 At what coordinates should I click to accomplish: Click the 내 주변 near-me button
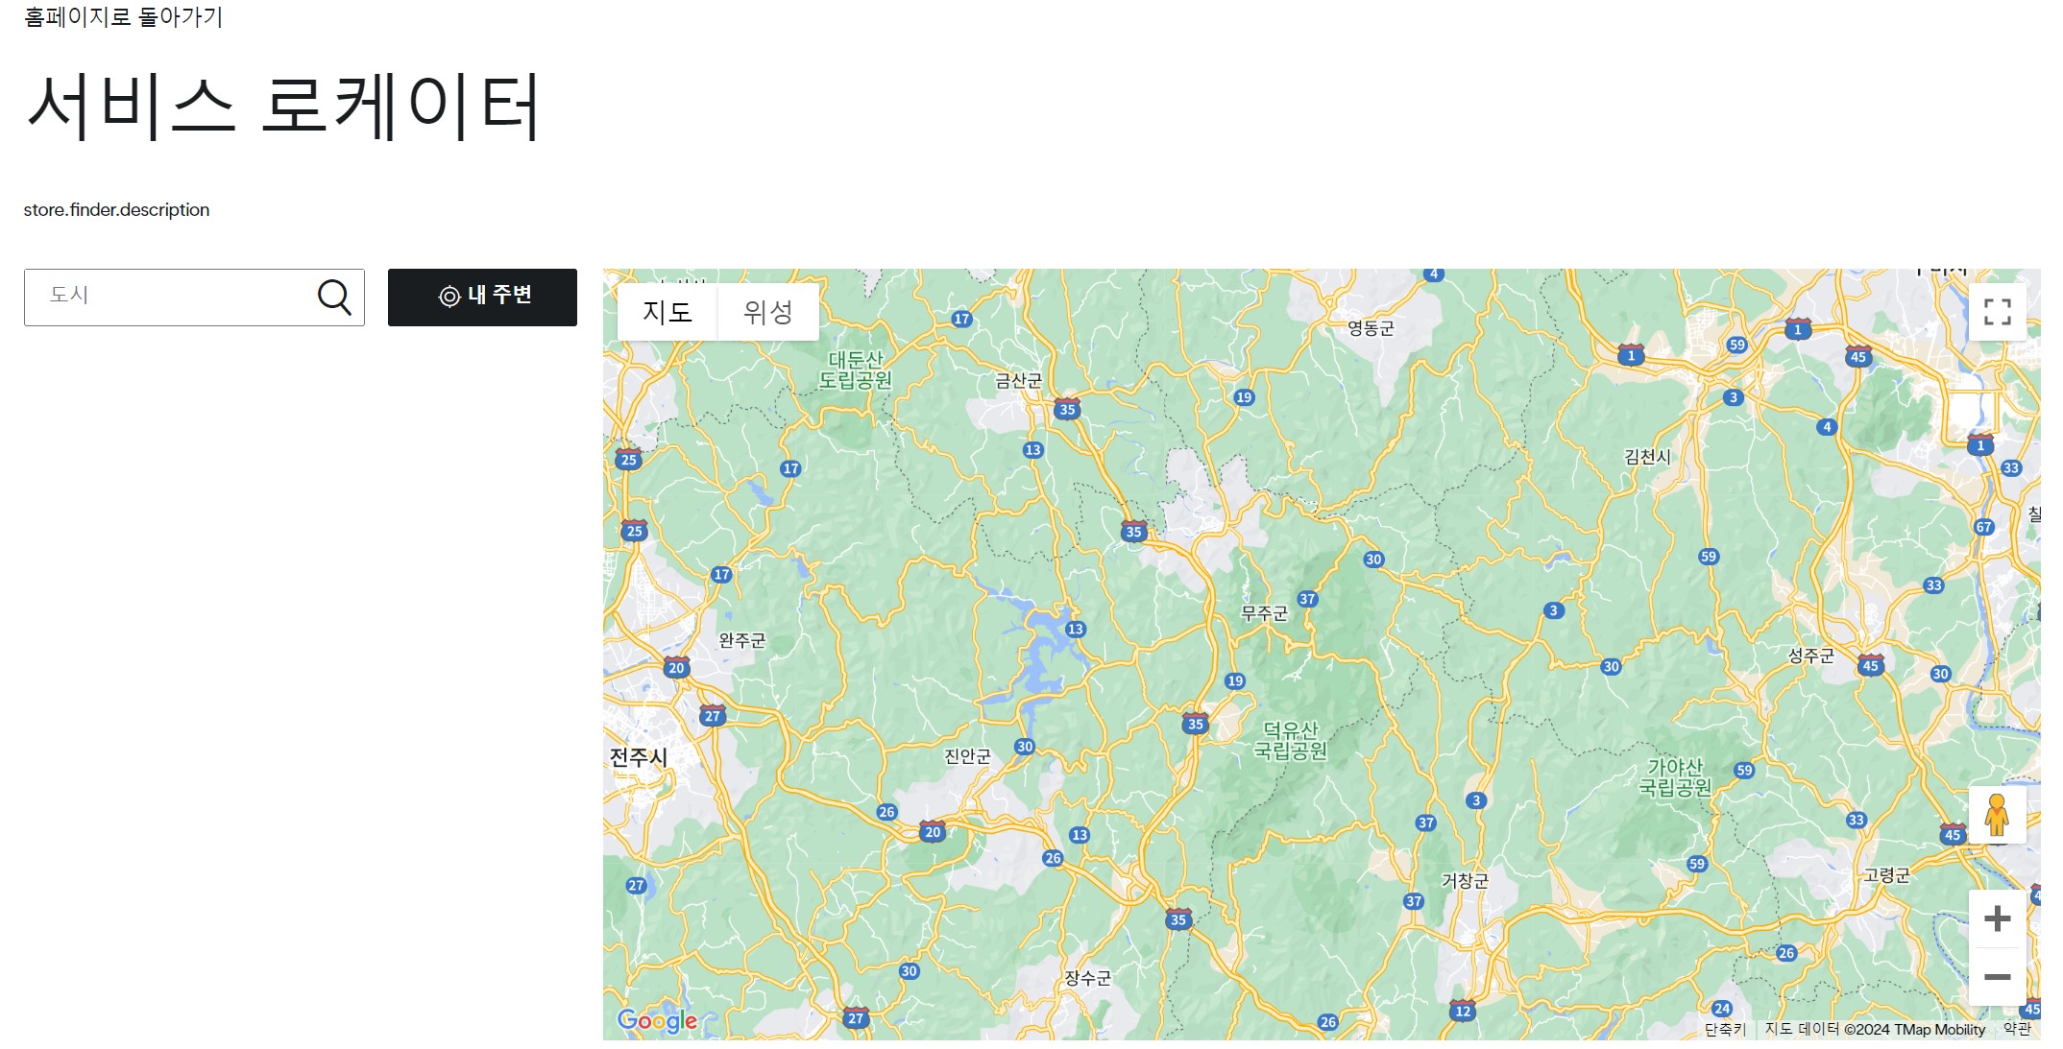[x=482, y=297]
